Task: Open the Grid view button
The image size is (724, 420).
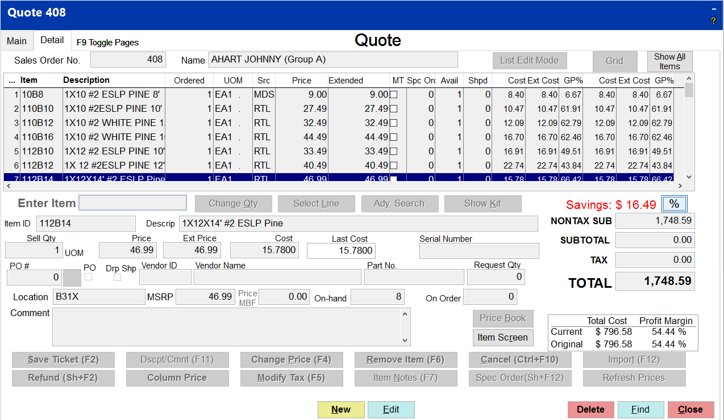Action: click(614, 61)
